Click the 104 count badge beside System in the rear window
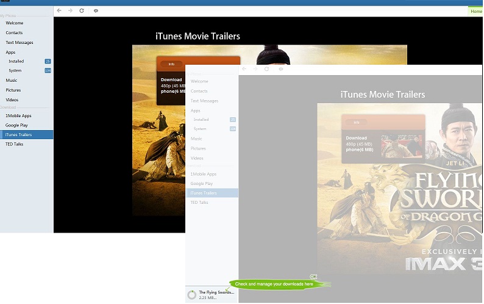This screenshot has width=484, height=304. tap(48, 71)
